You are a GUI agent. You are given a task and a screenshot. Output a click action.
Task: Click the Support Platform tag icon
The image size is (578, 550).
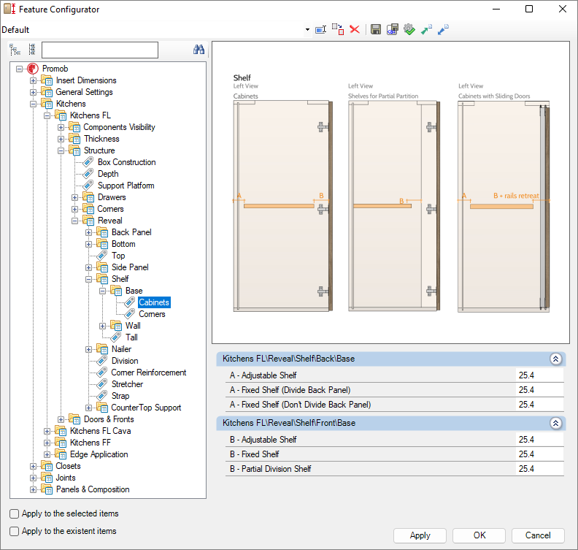point(88,186)
